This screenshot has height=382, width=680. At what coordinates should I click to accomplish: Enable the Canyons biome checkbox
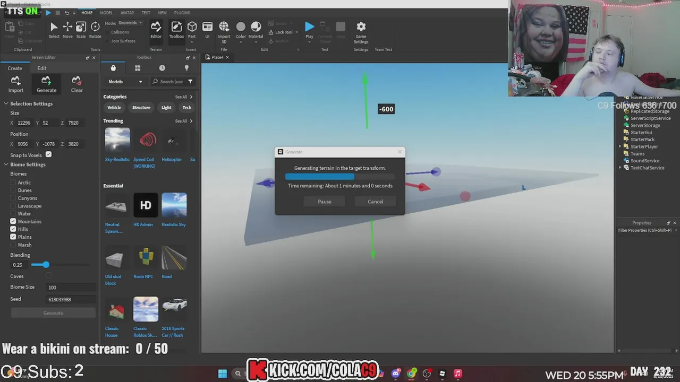click(x=13, y=198)
